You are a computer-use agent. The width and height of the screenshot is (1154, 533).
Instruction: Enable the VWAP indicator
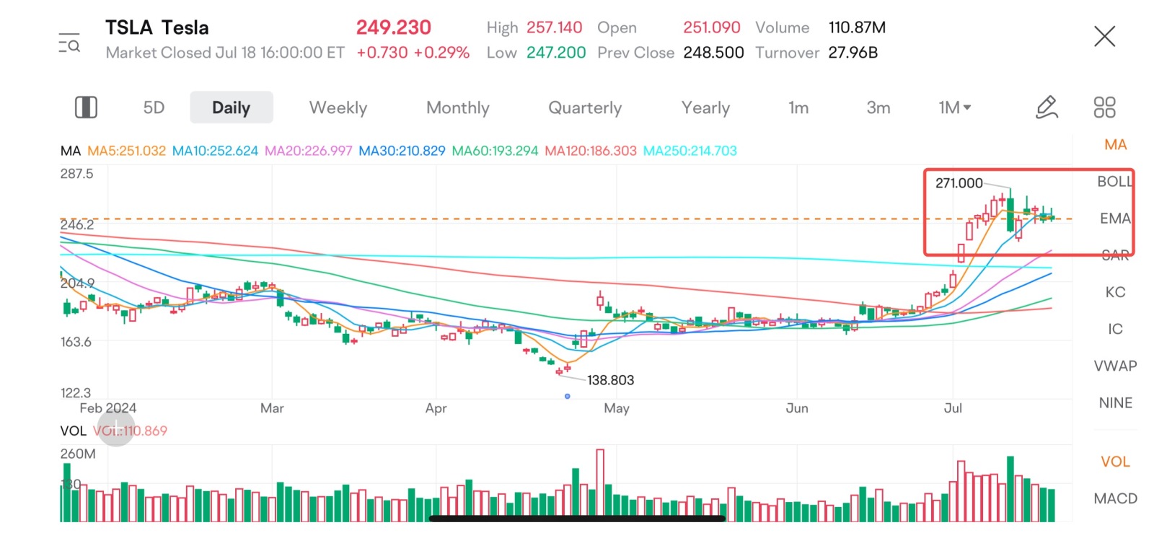[x=1115, y=366]
